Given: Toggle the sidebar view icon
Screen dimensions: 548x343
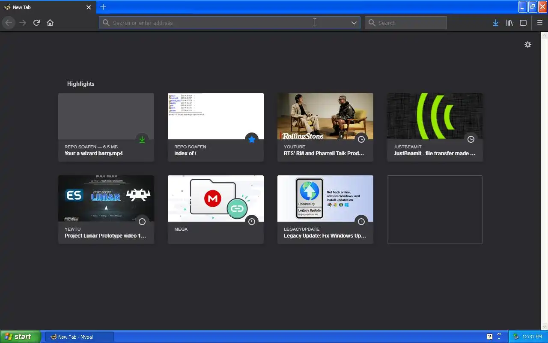Looking at the screenshot, I should point(523,23).
